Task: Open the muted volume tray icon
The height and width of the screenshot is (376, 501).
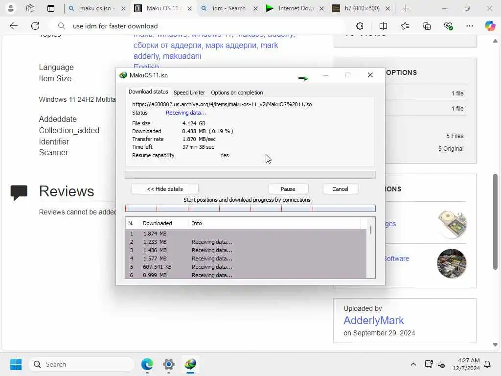Action: click(441, 364)
